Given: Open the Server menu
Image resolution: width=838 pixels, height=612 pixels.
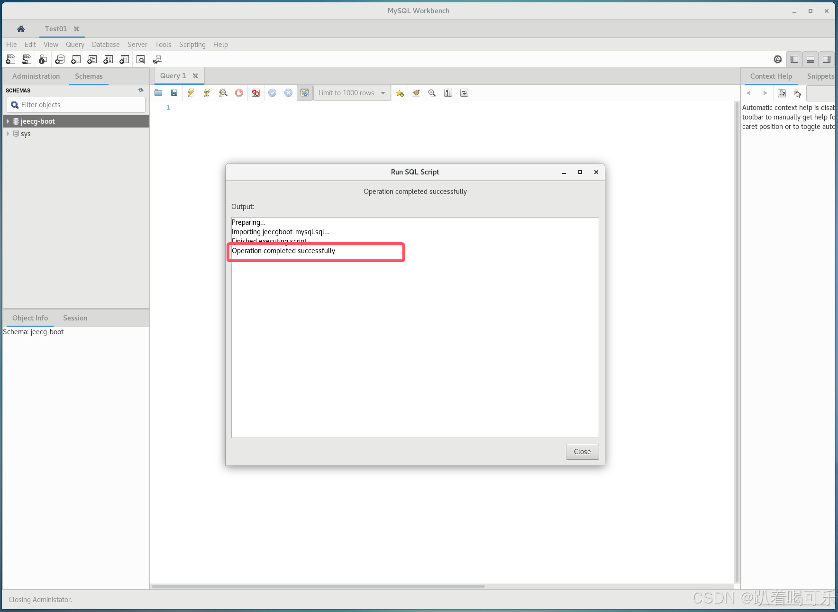Looking at the screenshot, I should [x=137, y=45].
